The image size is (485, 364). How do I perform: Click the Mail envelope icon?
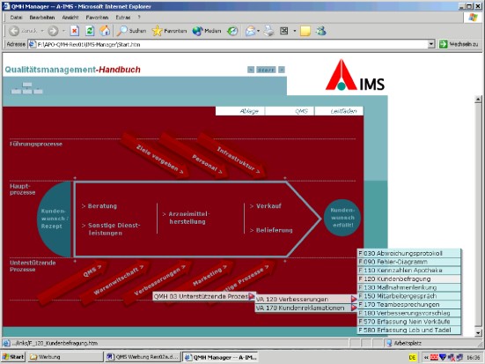tap(250, 31)
